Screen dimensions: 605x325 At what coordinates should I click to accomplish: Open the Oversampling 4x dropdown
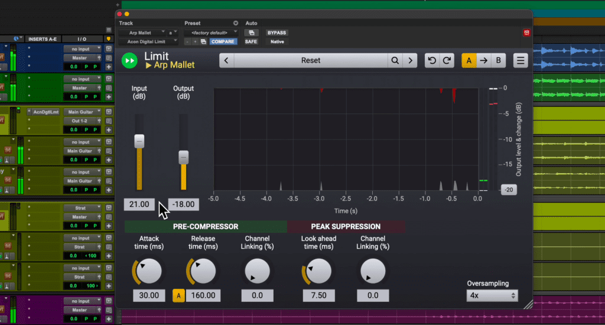click(x=492, y=295)
